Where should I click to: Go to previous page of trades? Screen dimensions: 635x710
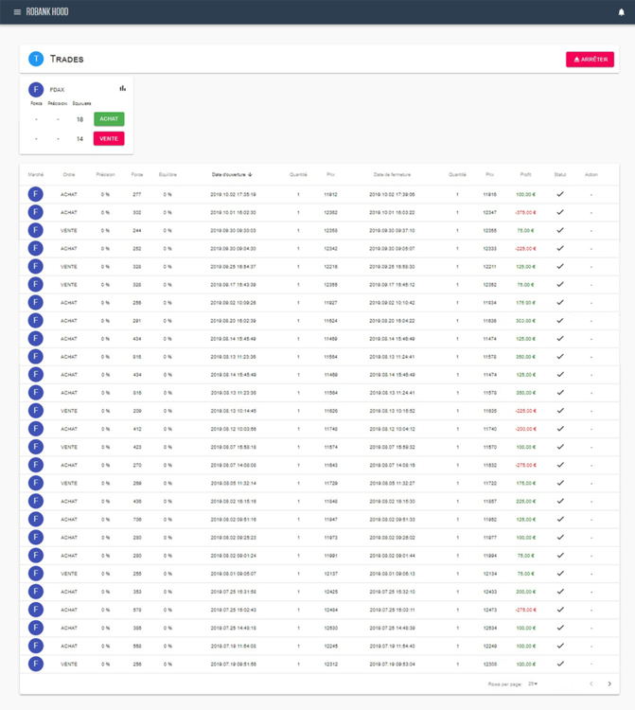(591, 683)
